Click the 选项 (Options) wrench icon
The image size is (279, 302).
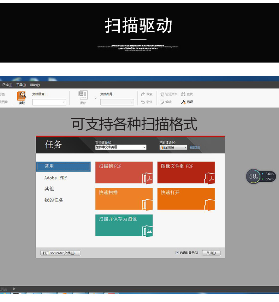point(183,102)
